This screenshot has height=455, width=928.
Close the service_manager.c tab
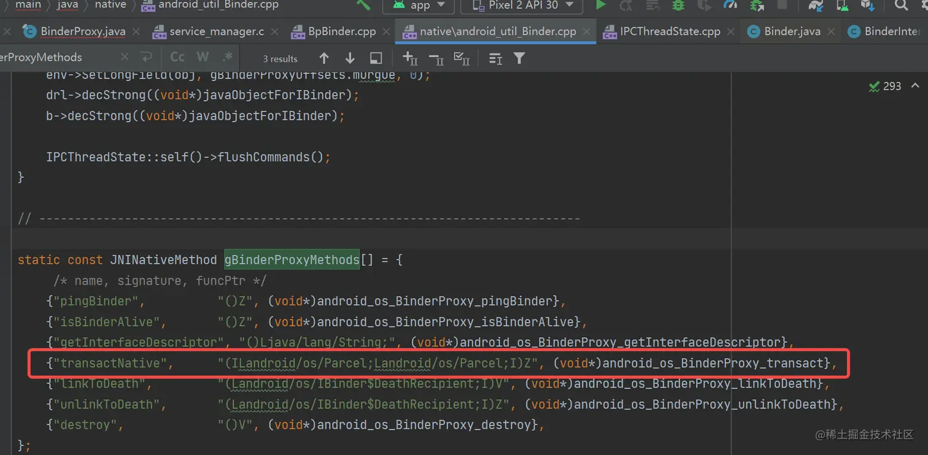(x=274, y=32)
